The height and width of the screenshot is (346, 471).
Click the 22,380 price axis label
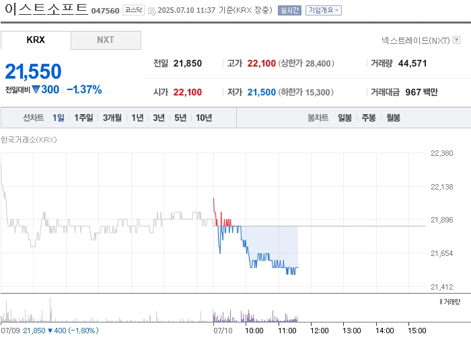[x=442, y=153]
